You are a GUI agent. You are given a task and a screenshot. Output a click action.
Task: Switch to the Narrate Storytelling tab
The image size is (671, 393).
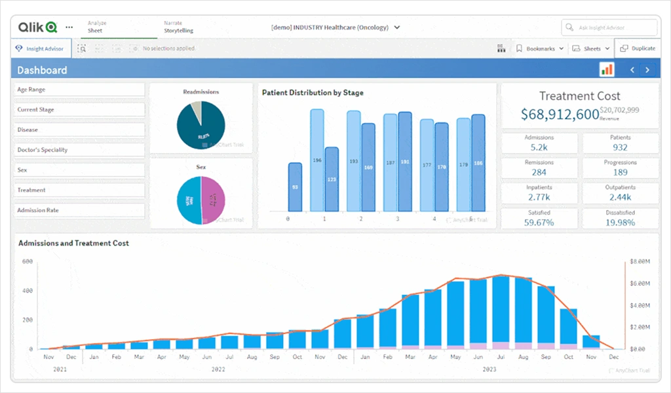coord(178,27)
